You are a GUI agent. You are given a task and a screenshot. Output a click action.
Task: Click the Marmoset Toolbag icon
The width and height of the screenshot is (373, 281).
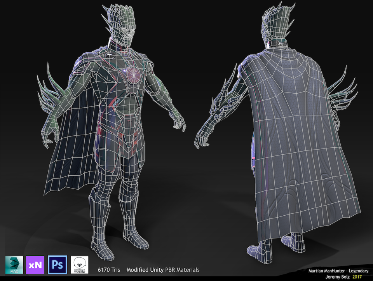pyautogui.click(x=79, y=265)
